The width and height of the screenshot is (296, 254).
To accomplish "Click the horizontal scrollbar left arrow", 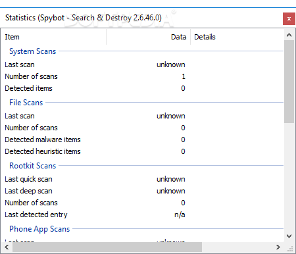I will pos(7,247).
